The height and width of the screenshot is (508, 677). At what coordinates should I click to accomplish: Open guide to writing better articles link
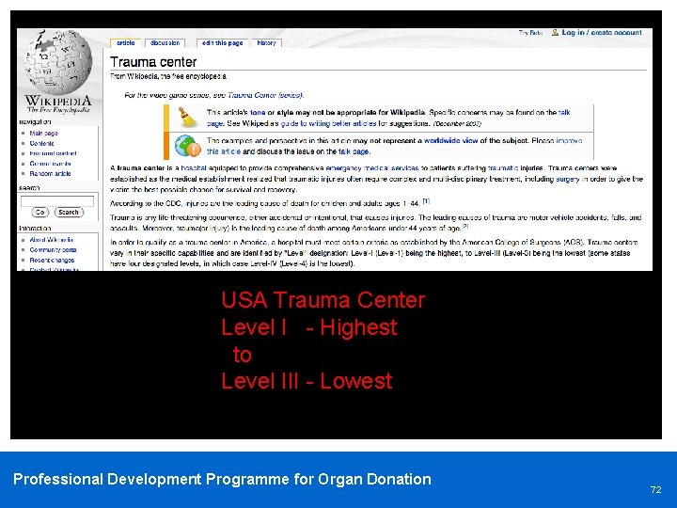click(328, 123)
